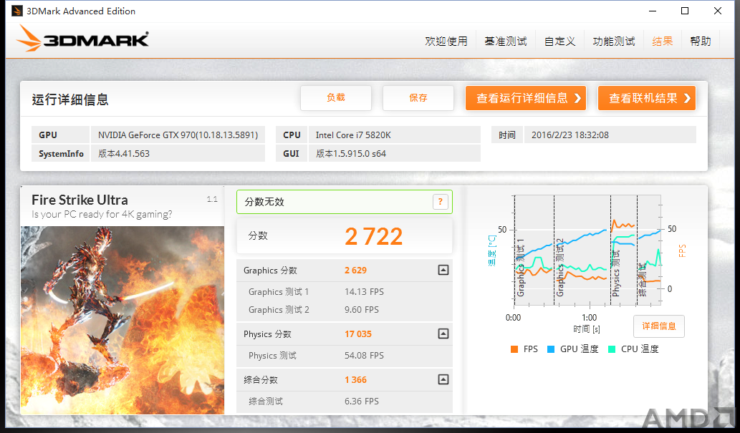Click the Graphics 测试 1 row label
Image resolution: width=740 pixels, height=433 pixels.
[279, 292]
